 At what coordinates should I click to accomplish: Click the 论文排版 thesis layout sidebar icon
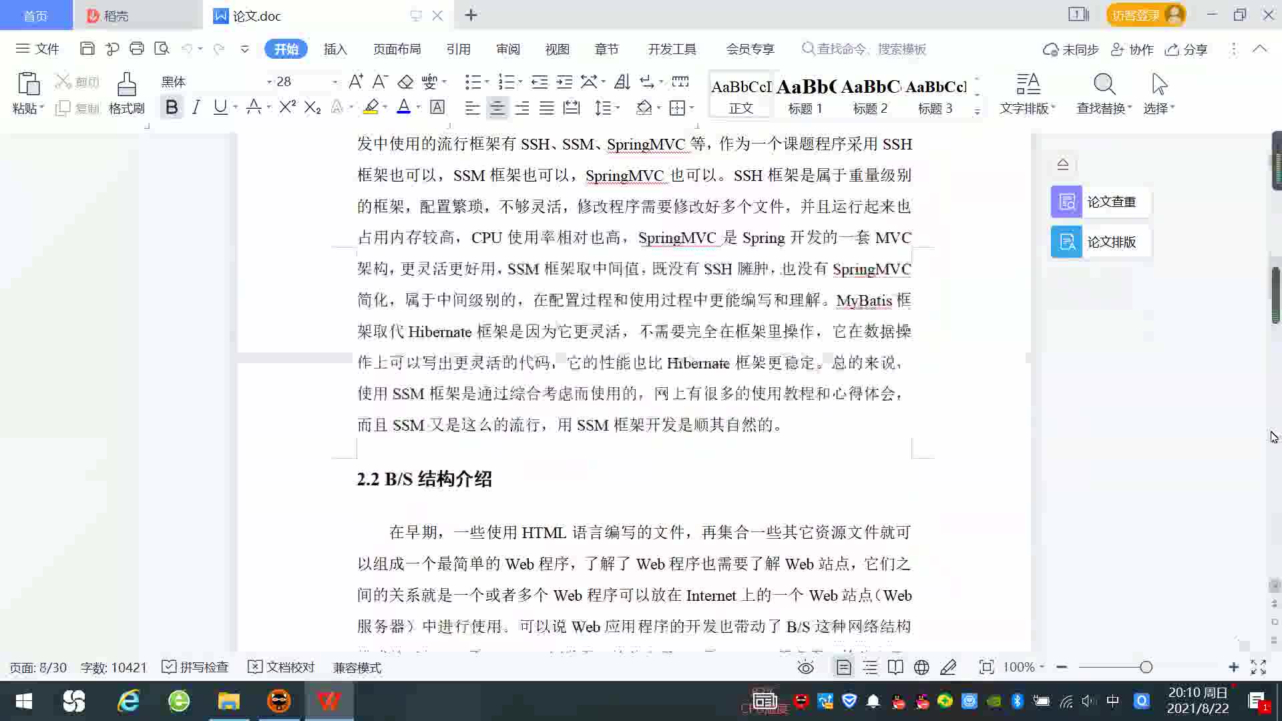tap(1066, 242)
